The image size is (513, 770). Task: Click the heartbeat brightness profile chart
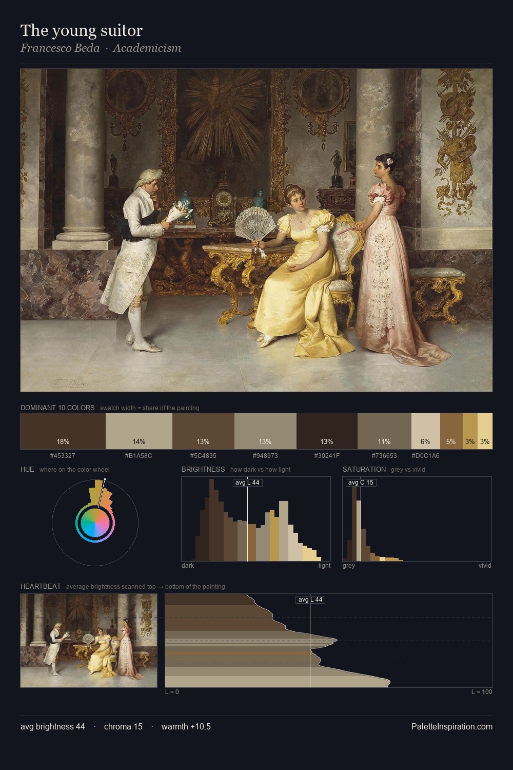click(329, 641)
